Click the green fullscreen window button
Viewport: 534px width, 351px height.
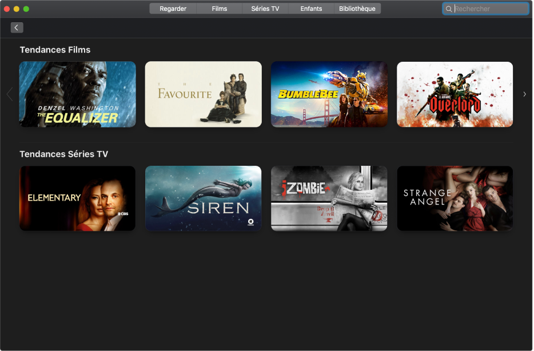click(26, 9)
